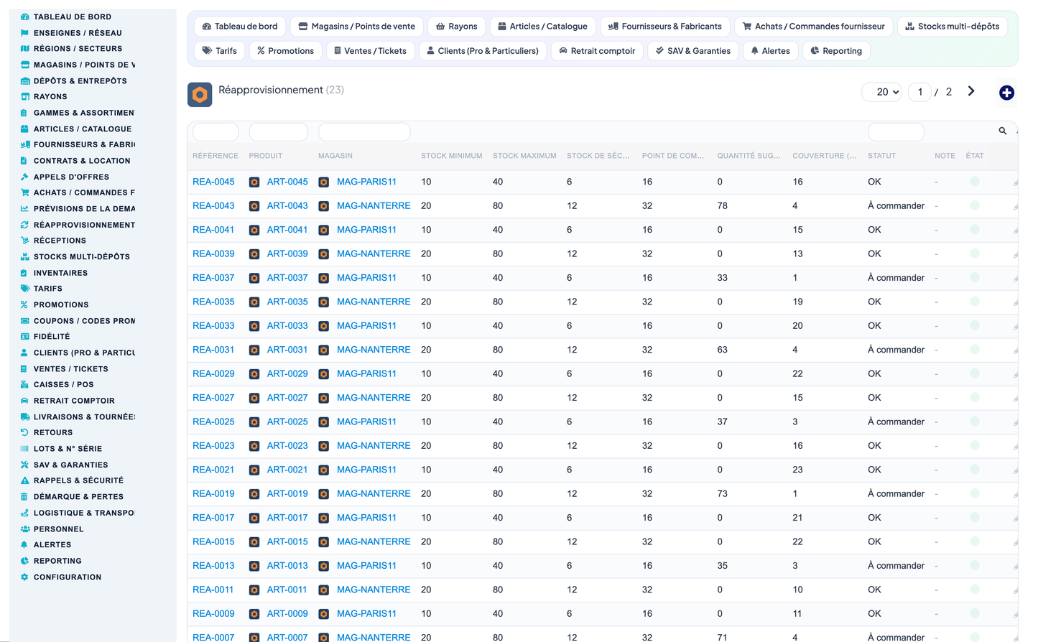
Task: Open the Stocks multi-dépôts top tab
Action: 952,27
